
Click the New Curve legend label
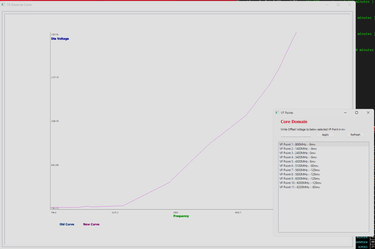91,224
